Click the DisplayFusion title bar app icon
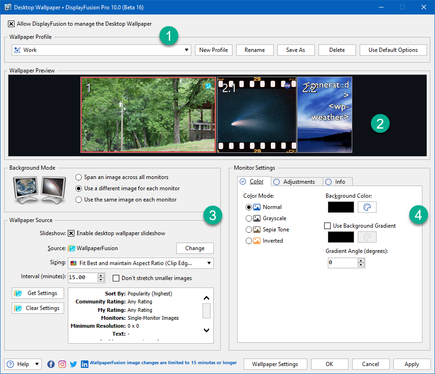Viewport: 435px width, 374px height. (8, 7)
